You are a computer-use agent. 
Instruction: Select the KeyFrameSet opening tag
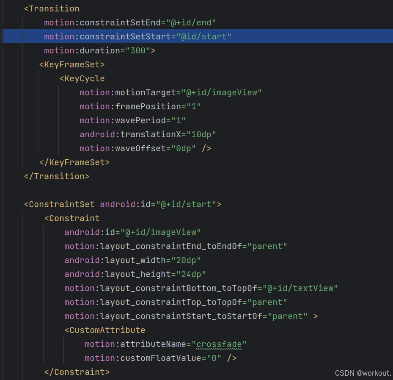pos(71,64)
